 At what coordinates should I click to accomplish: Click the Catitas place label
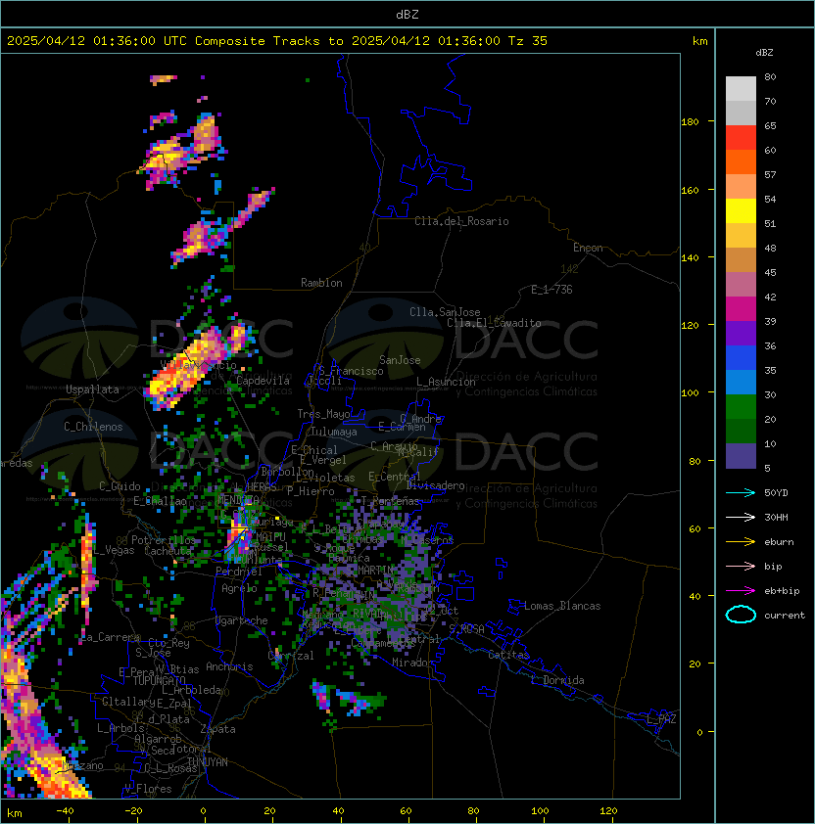tap(508, 655)
